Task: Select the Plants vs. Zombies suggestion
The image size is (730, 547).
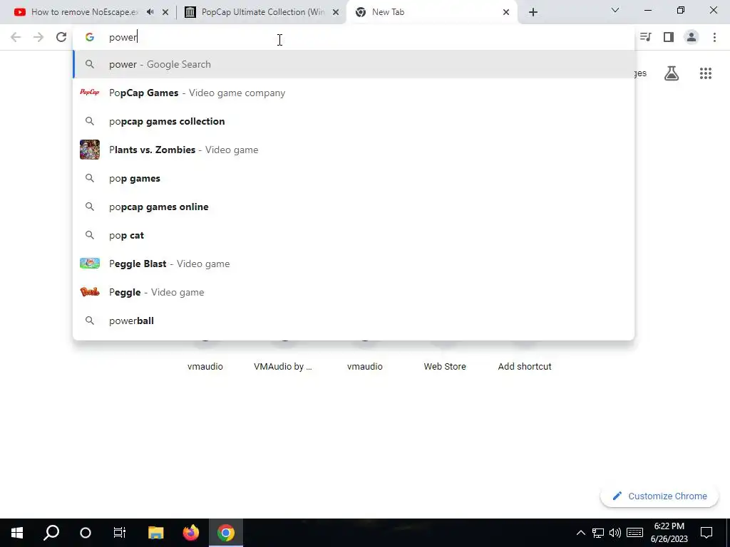Action: 354,150
